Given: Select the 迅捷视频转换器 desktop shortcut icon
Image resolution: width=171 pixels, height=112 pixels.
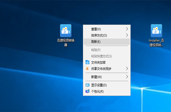Looking at the screenshot, I should tap(66, 31).
